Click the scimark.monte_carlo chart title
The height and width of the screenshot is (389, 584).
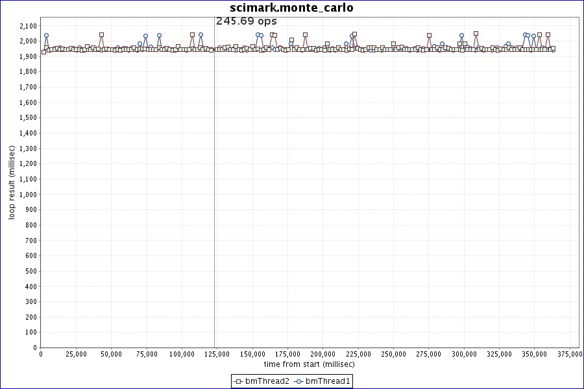[292, 8]
